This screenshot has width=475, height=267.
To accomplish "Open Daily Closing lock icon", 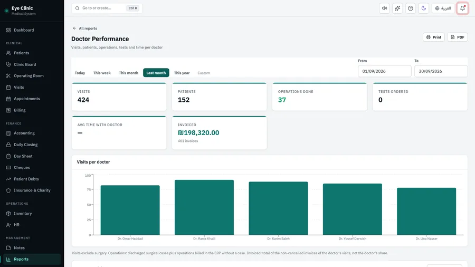I will pos(8,145).
